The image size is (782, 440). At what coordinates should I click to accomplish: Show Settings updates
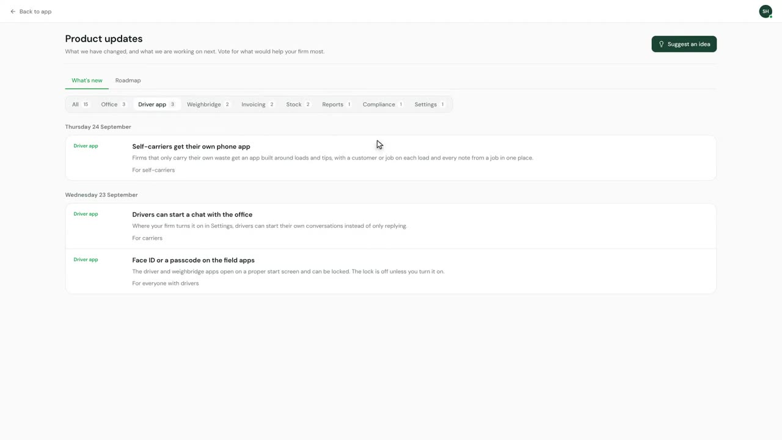[x=430, y=105]
